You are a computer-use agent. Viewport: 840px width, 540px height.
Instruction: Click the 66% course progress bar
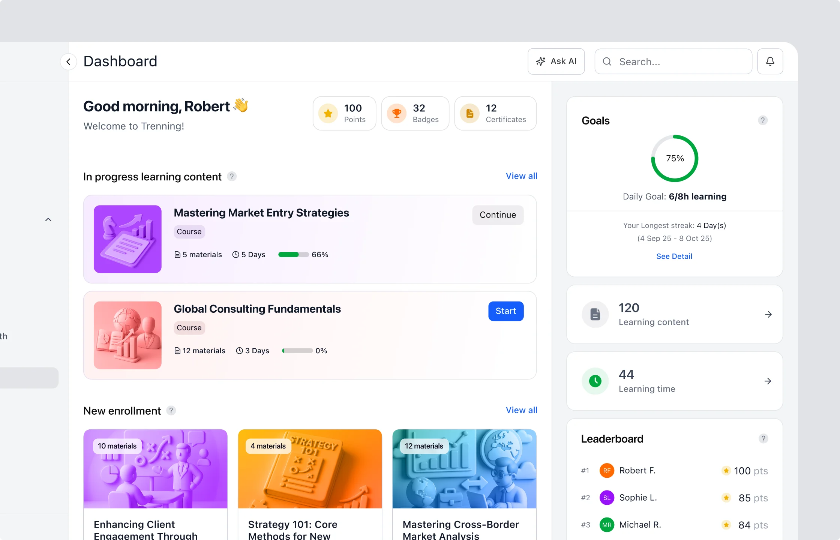(294, 255)
